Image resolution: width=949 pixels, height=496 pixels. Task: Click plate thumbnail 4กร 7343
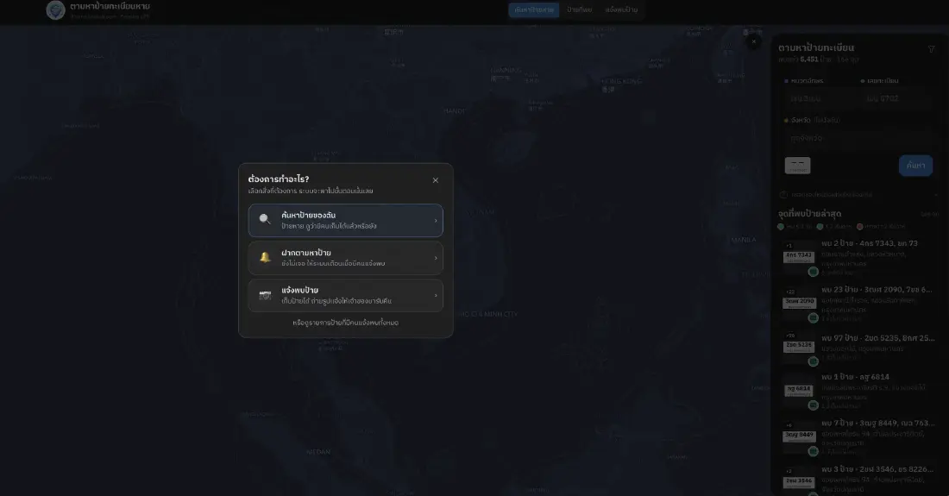(x=799, y=256)
